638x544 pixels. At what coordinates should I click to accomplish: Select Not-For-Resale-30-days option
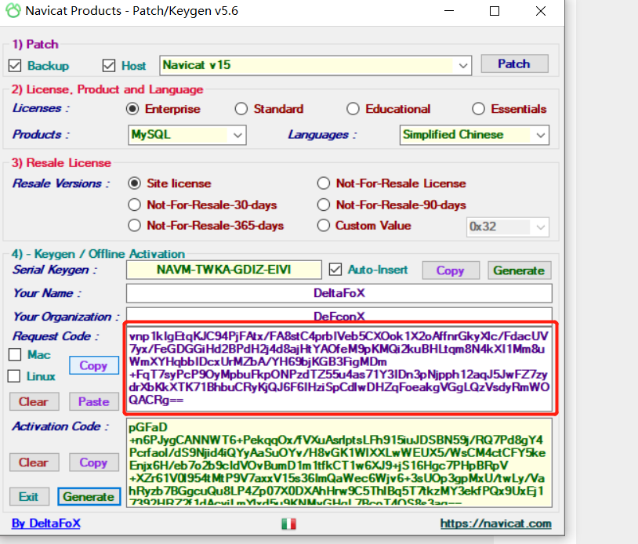pos(135,205)
